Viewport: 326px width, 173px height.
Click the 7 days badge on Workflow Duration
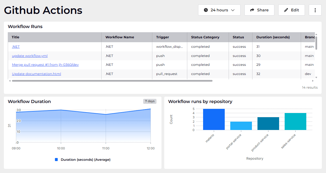click(150, 101)
